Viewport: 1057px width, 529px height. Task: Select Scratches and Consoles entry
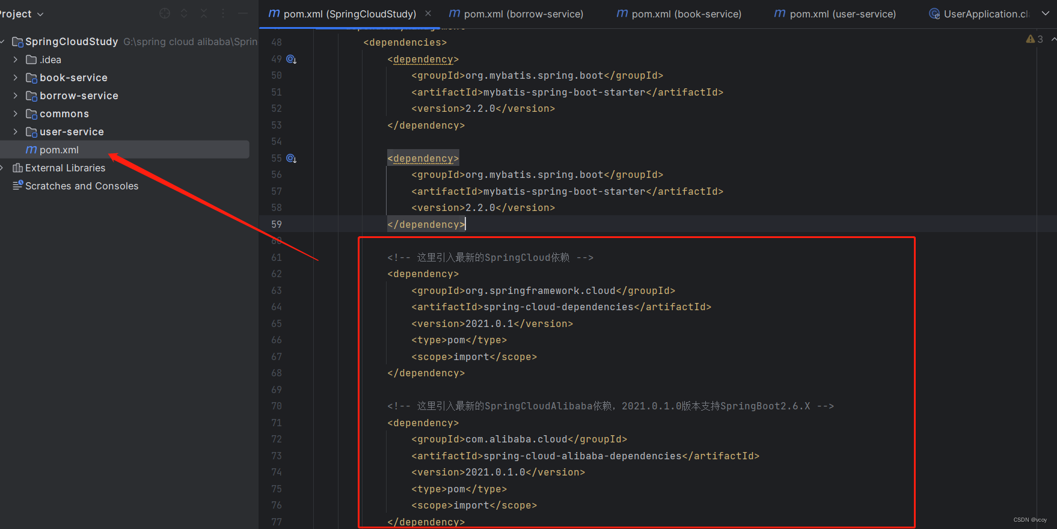[x=82, y=186]
